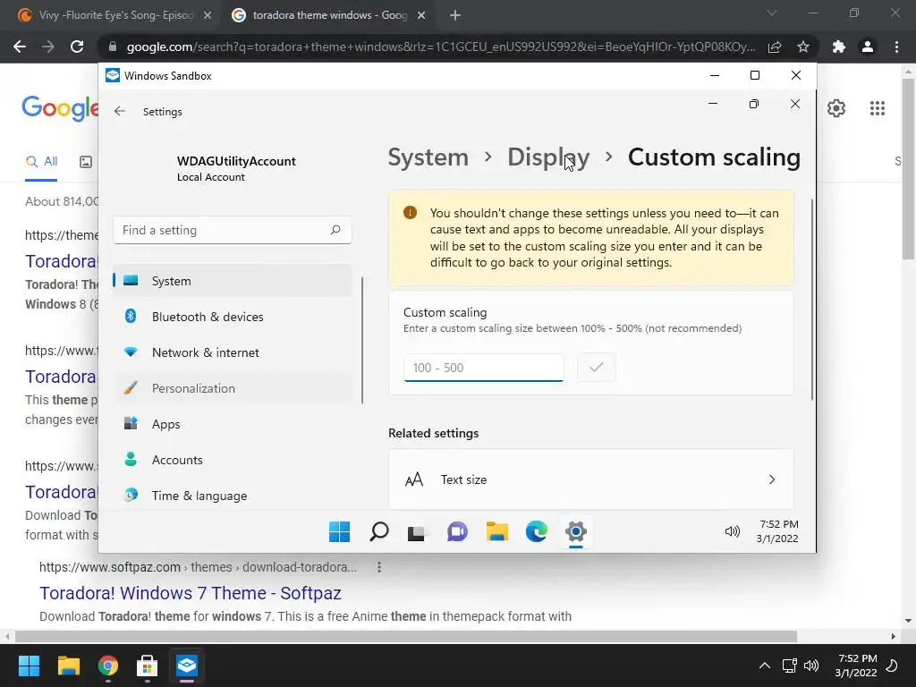
Task: Click the Text size AA icon
Action: (414, 479)
